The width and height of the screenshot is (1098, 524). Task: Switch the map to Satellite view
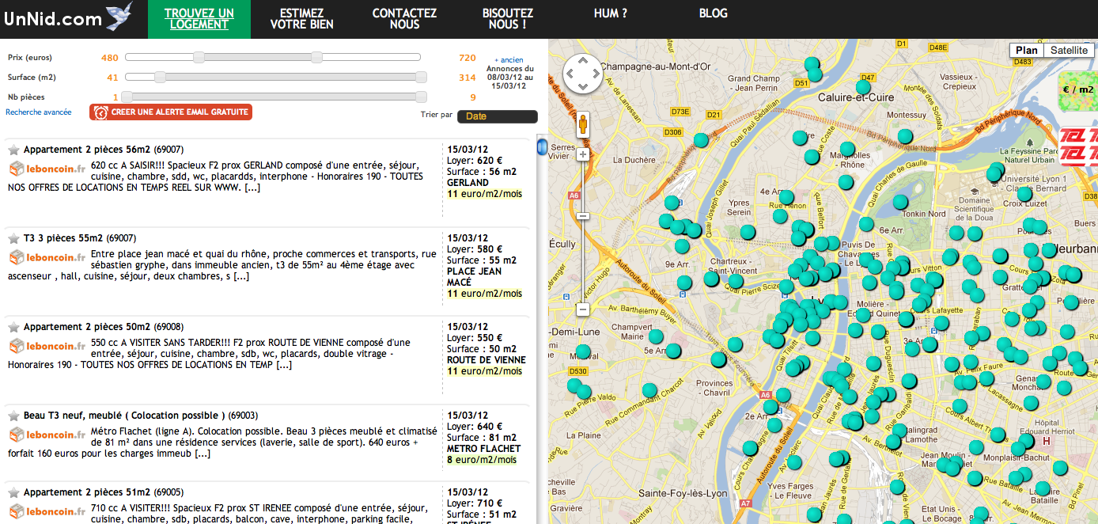(x=1070, y=51)
